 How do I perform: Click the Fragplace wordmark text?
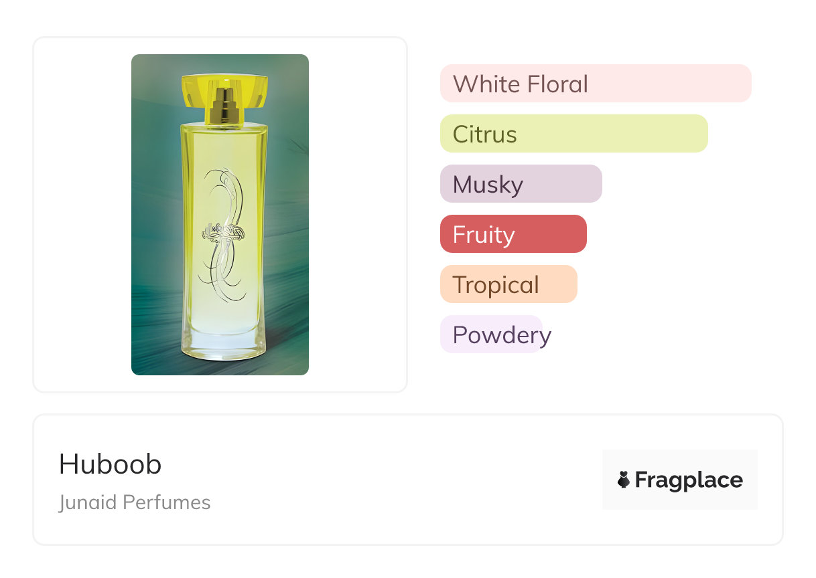point(689,480)
